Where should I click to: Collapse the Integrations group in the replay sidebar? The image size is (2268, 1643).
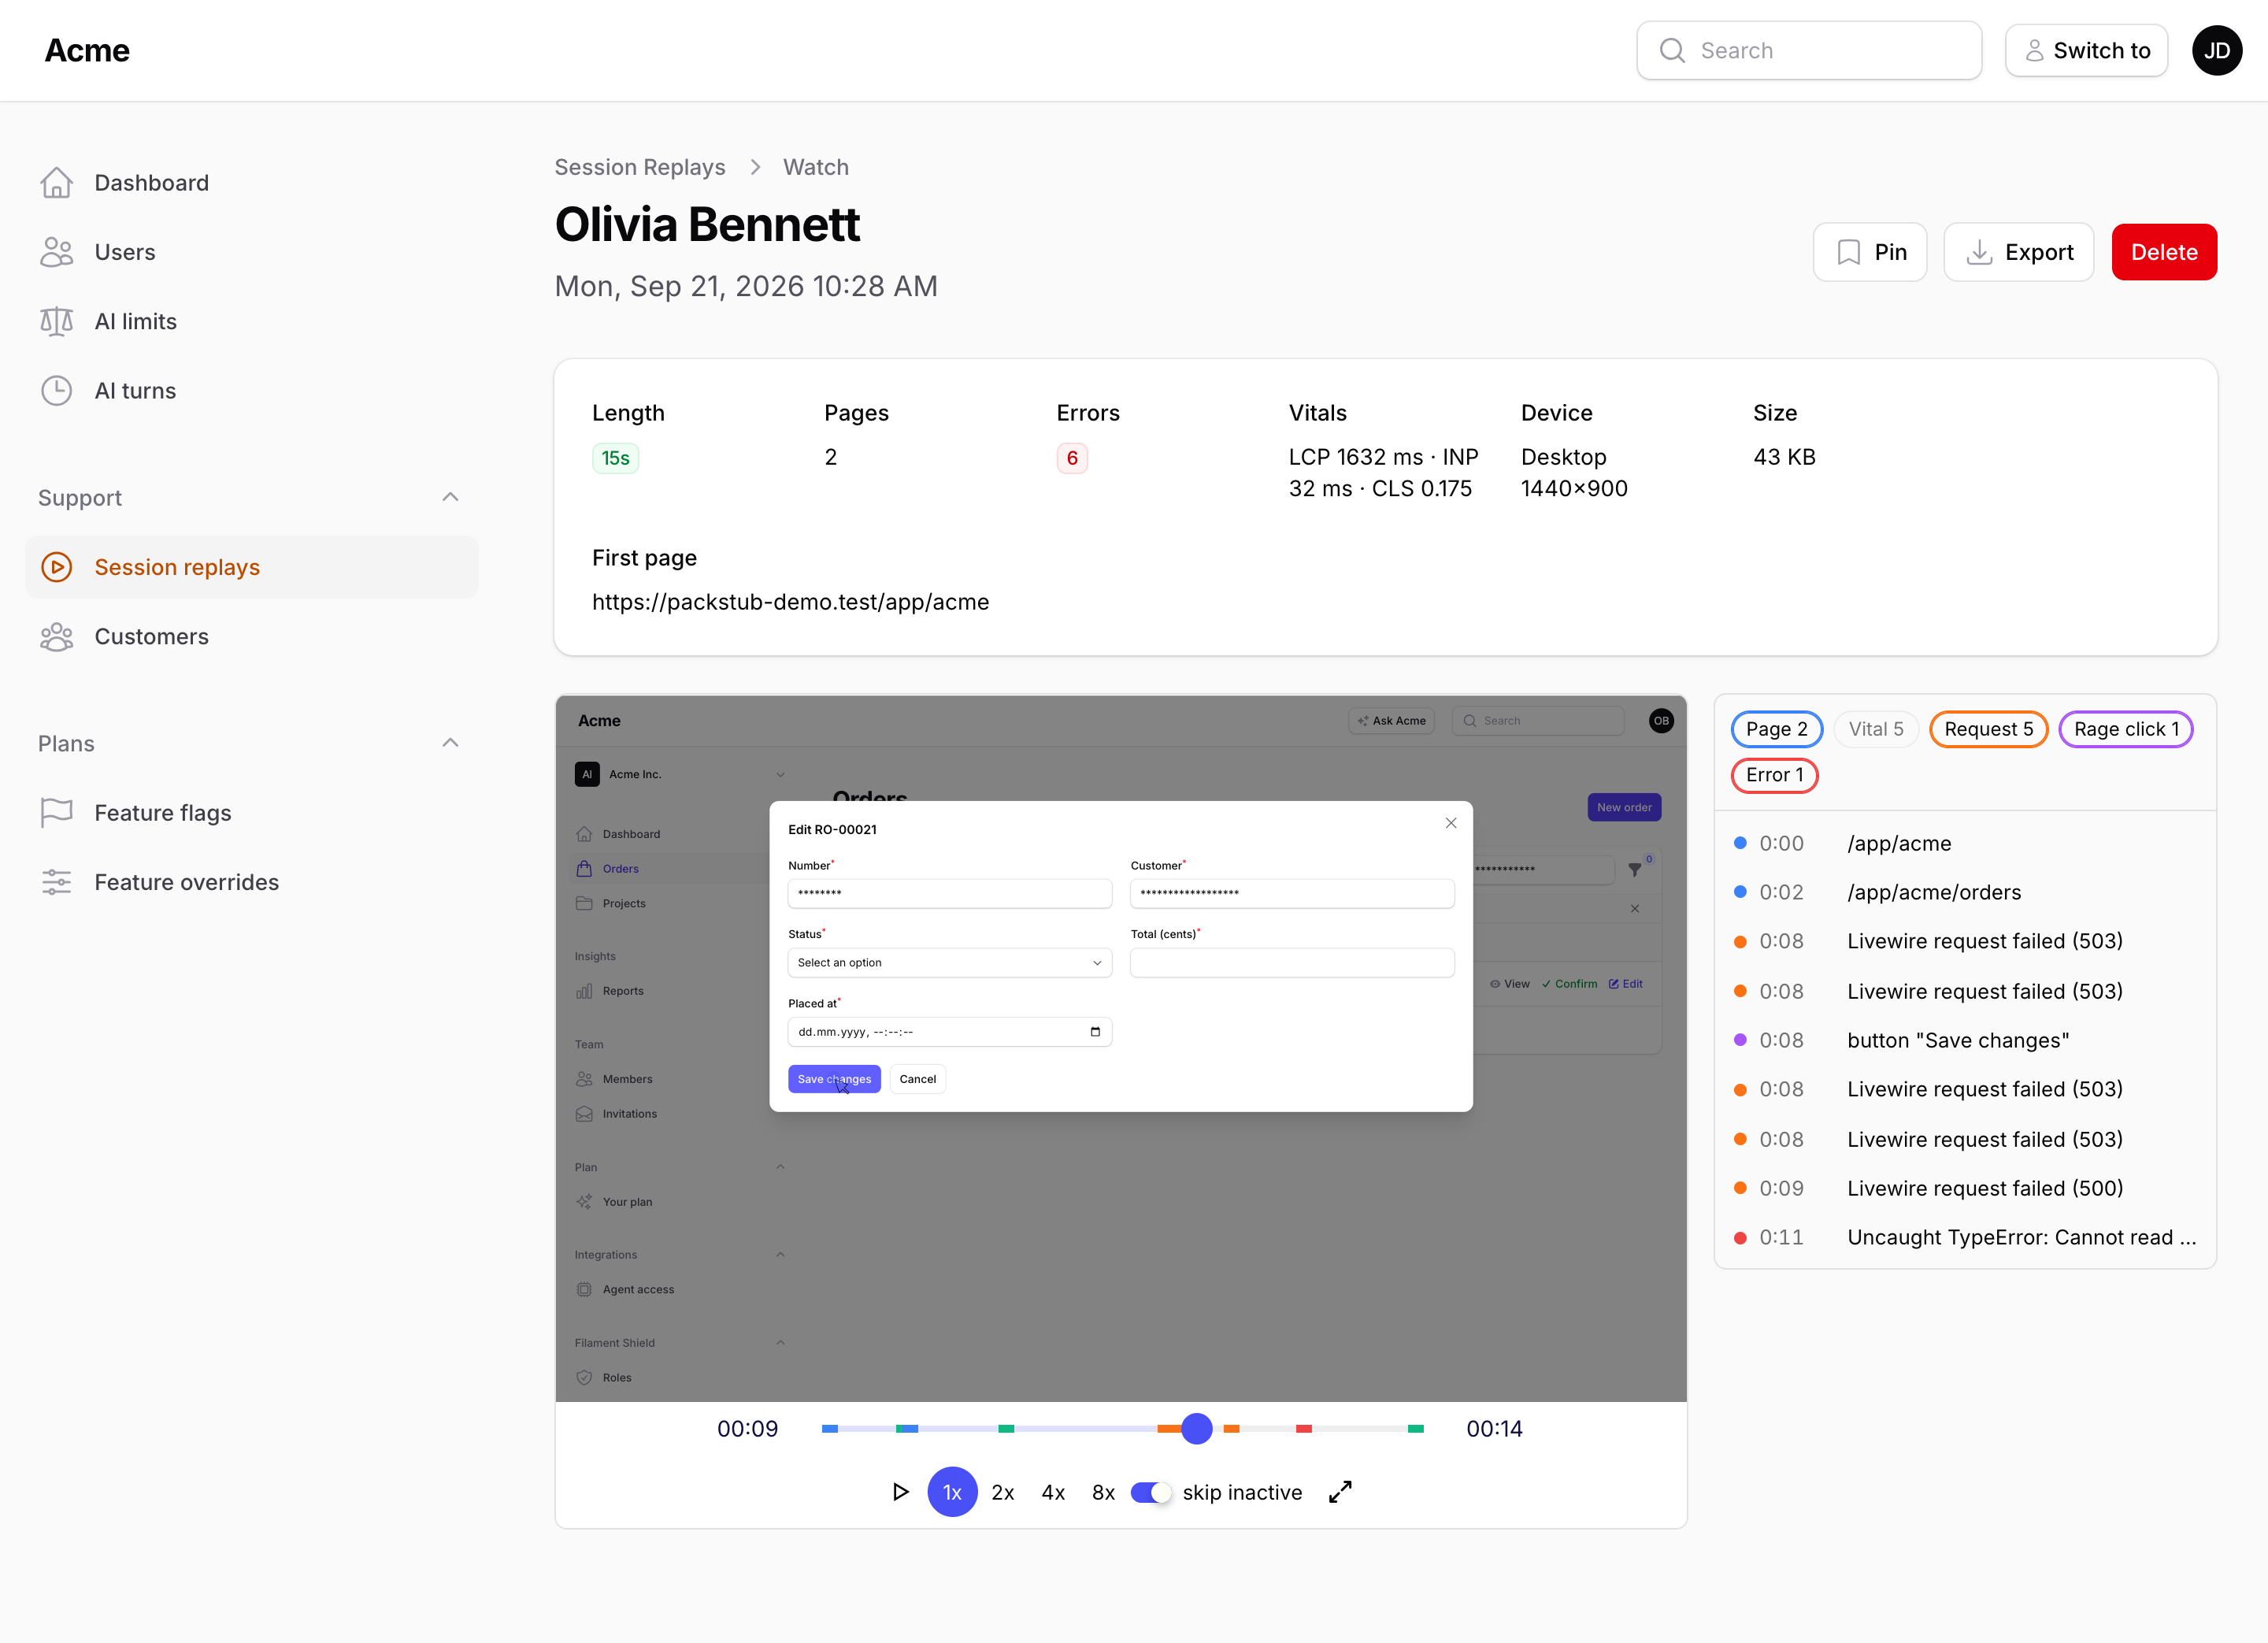[x=780, y=1254]
